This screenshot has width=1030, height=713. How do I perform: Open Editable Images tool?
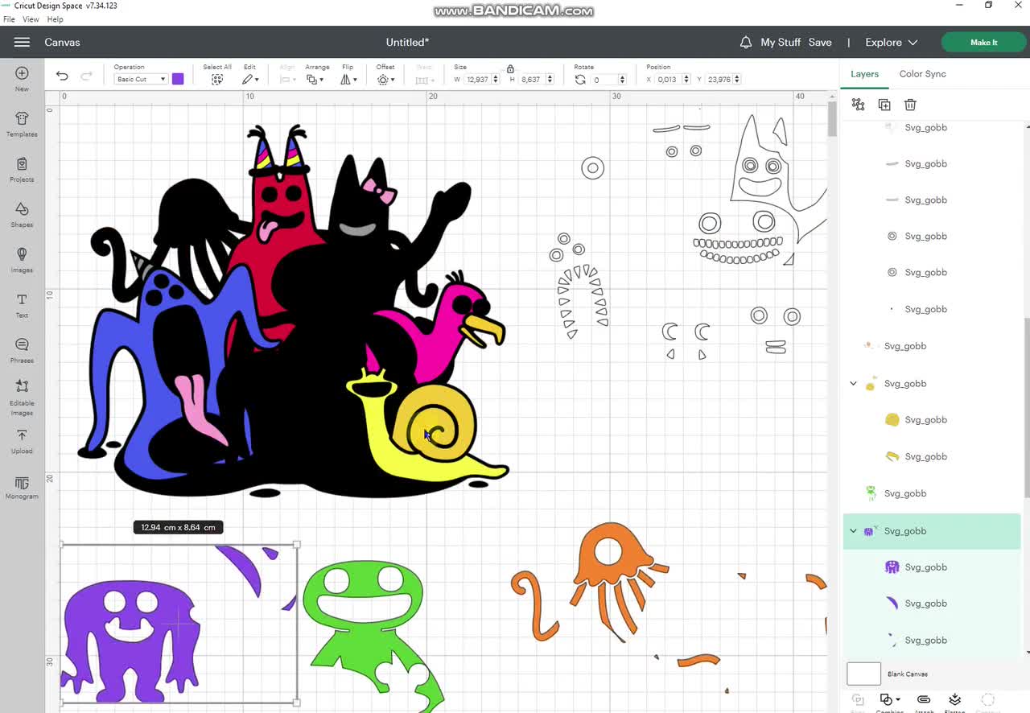[x=22, y=398]
